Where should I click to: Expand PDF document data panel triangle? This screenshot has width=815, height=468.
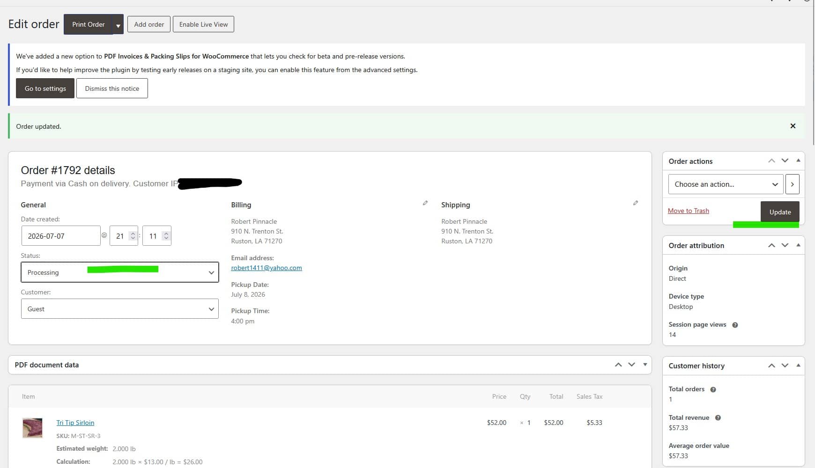(645, 365)
